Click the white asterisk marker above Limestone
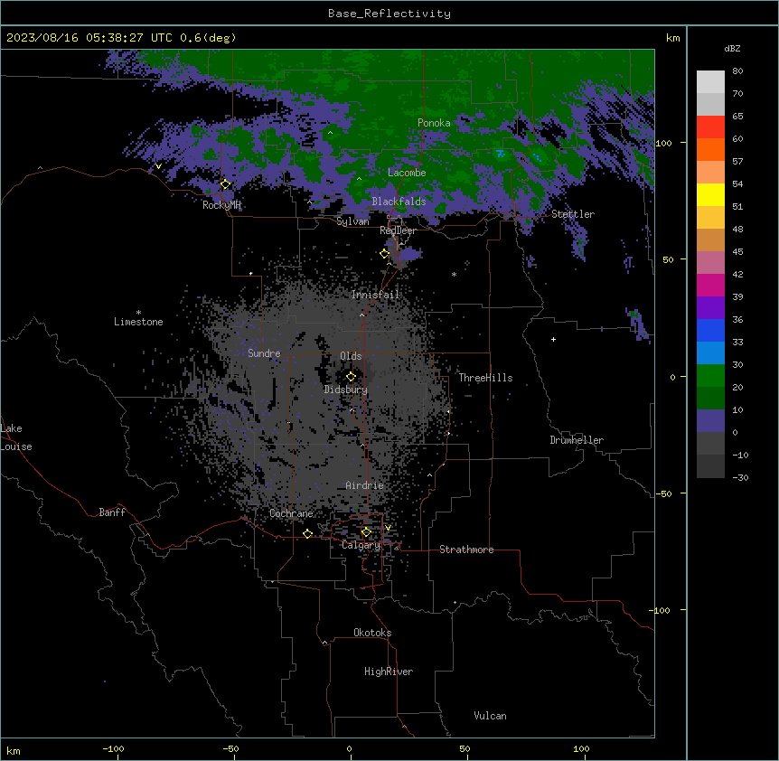779x761 pixels. [138, 313]
